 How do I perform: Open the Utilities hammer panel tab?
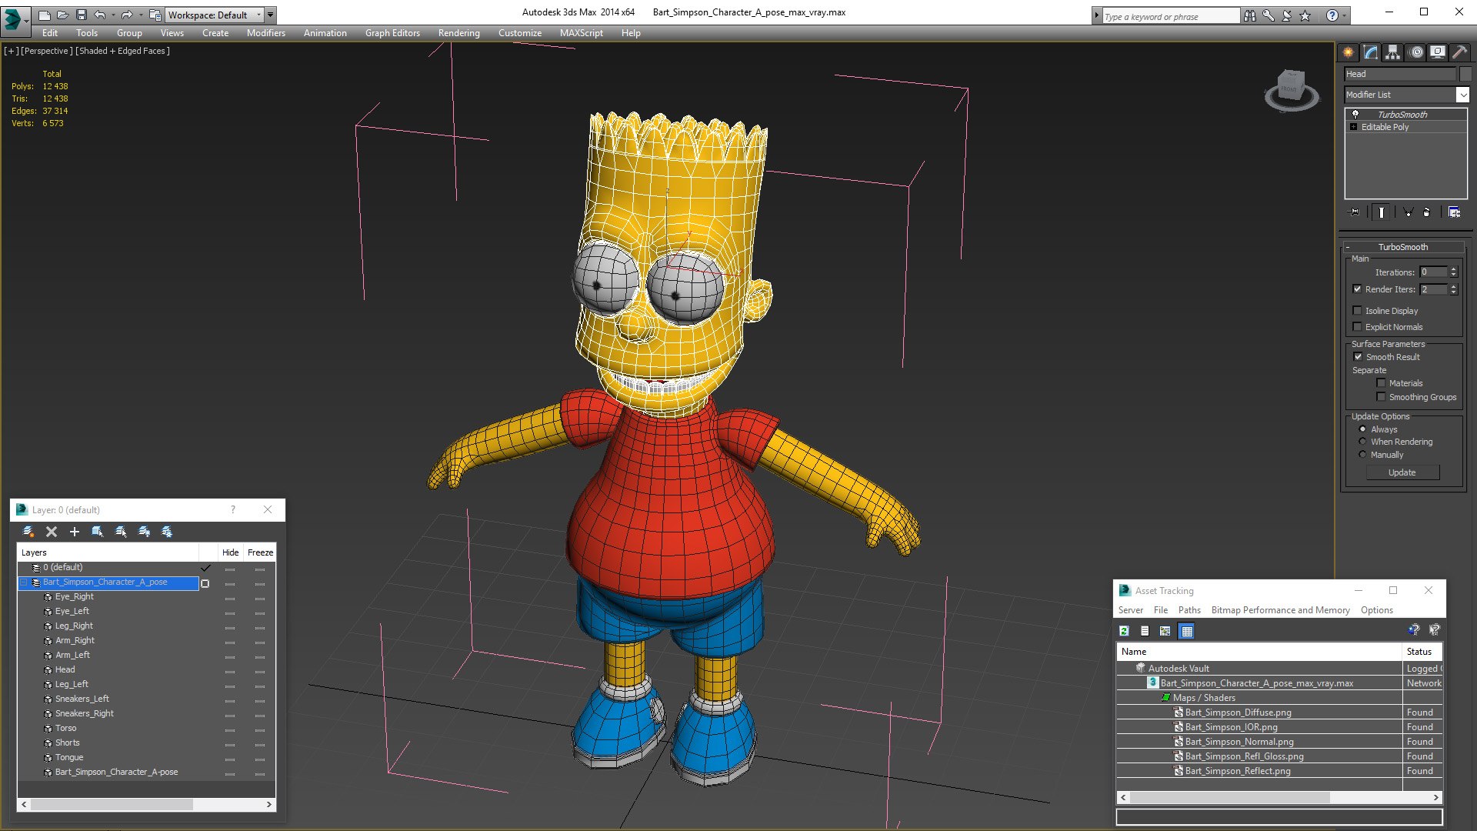[1459, 52]
